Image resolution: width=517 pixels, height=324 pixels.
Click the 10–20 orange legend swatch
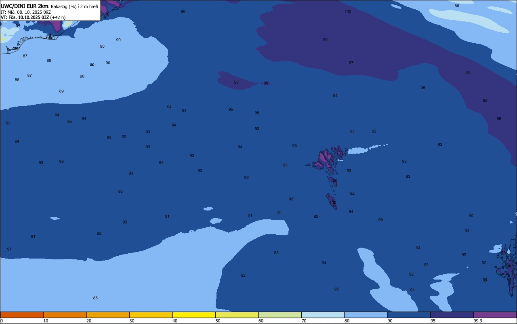[x=65, y=315]
